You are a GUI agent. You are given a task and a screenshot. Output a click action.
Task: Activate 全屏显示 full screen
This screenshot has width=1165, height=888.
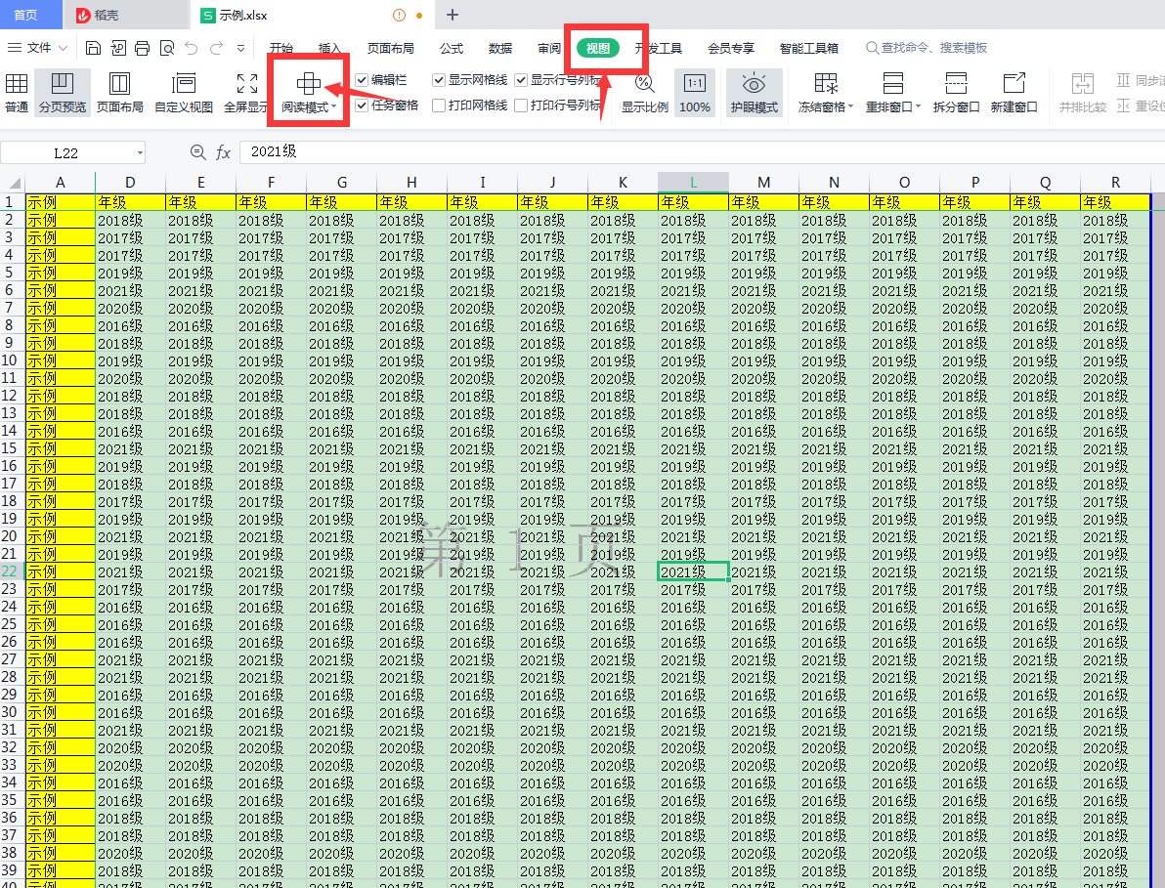point(246,93)
